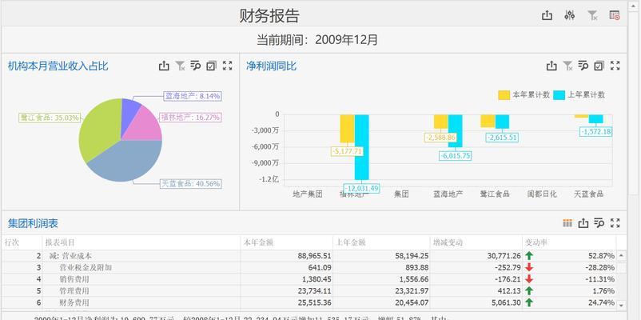Viewport: 641px width, 320px height.
Task: Click green up arrow in 财务费用 row
Action: (529, 303)
